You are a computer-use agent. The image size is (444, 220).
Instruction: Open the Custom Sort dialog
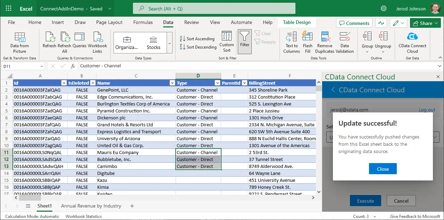[227, 42]
